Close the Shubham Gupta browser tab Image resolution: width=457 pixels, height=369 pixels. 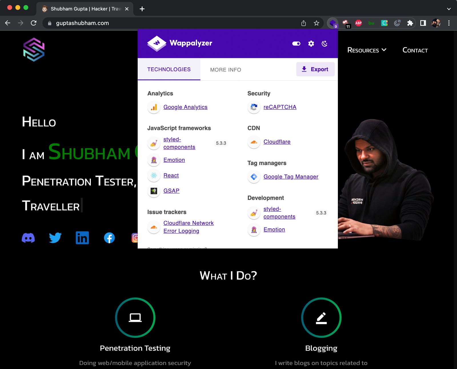coord(127,9)
